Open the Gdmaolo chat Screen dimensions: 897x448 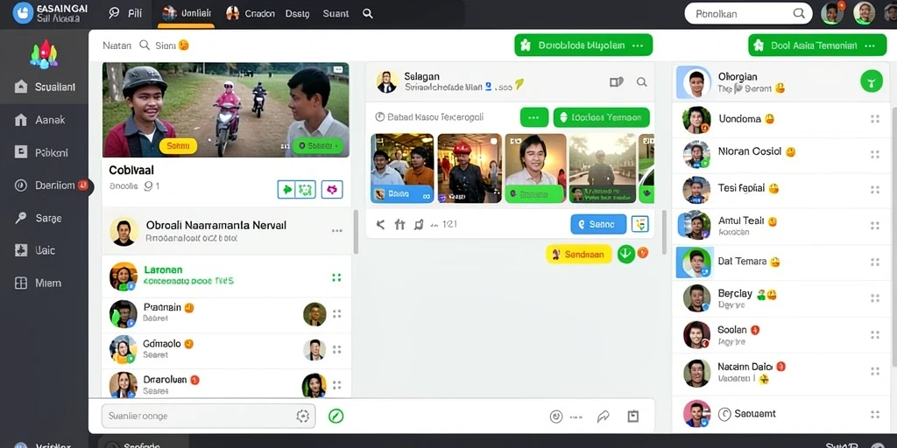[227, 349]
